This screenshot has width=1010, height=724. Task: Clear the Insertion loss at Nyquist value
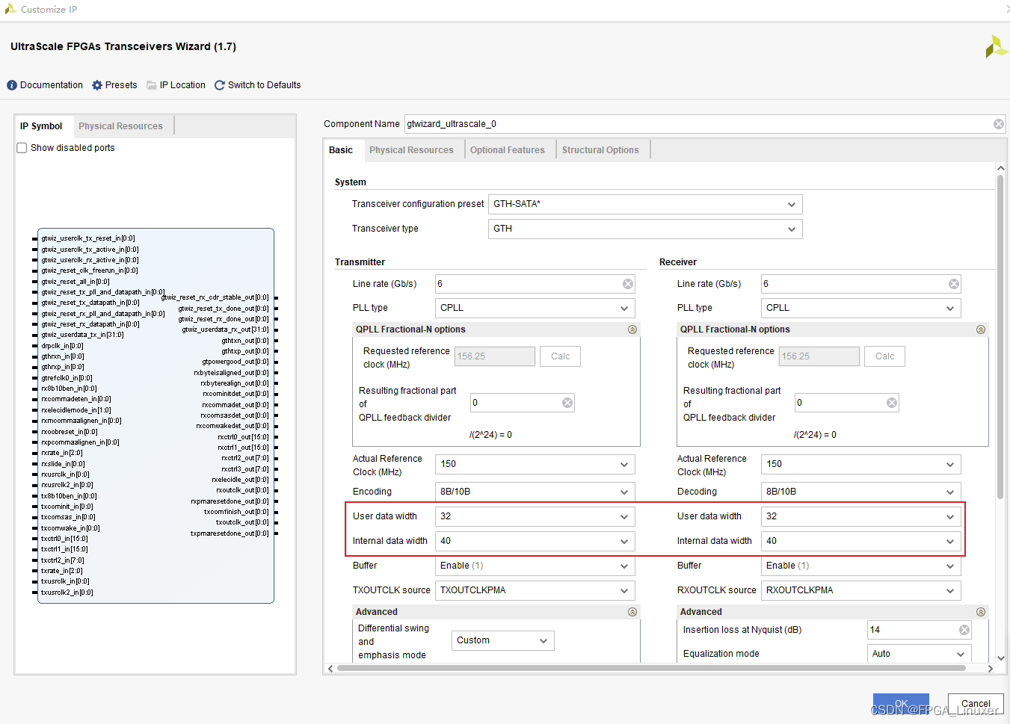pyautogui.click(x=964, y=630)
